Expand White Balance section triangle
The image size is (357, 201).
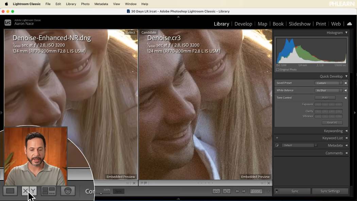click(346, 90)
